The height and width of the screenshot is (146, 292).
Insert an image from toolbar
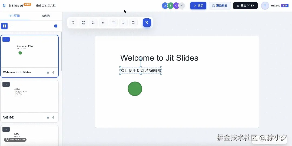point(123,23)
